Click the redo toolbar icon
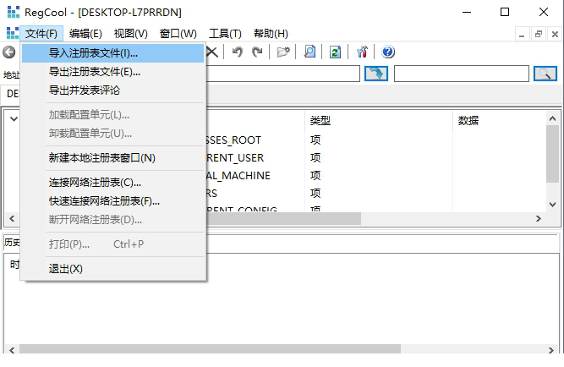 click(x=257, y=52)
